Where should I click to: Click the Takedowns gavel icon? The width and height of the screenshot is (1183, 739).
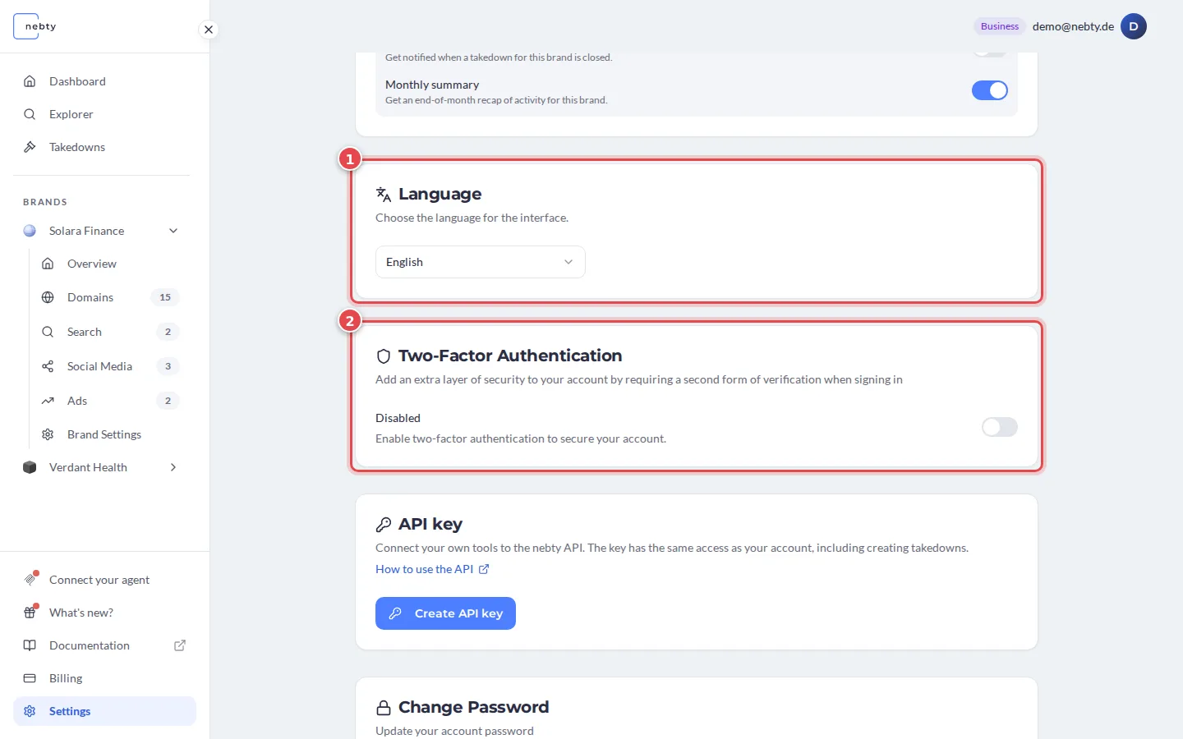pyautogui.click(x=30, y=147)
